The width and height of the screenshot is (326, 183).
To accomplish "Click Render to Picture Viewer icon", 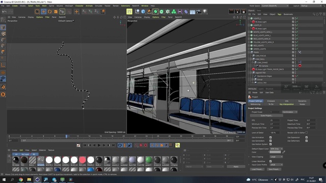I will pos(237,12).
